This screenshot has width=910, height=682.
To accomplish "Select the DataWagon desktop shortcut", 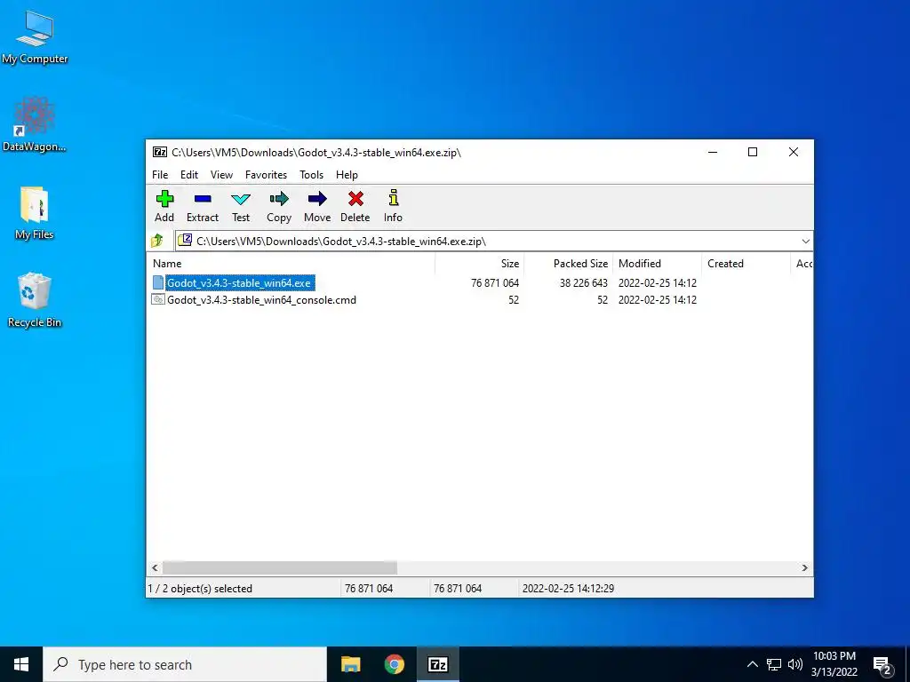I will pyautogui.click(x=34, y=124).
